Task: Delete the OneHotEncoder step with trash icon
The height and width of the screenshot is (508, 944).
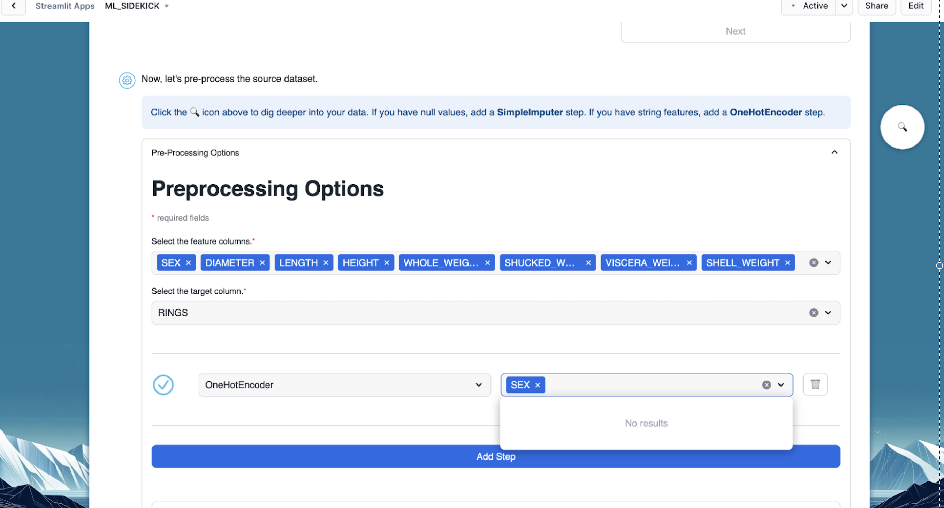Action: 815,384
